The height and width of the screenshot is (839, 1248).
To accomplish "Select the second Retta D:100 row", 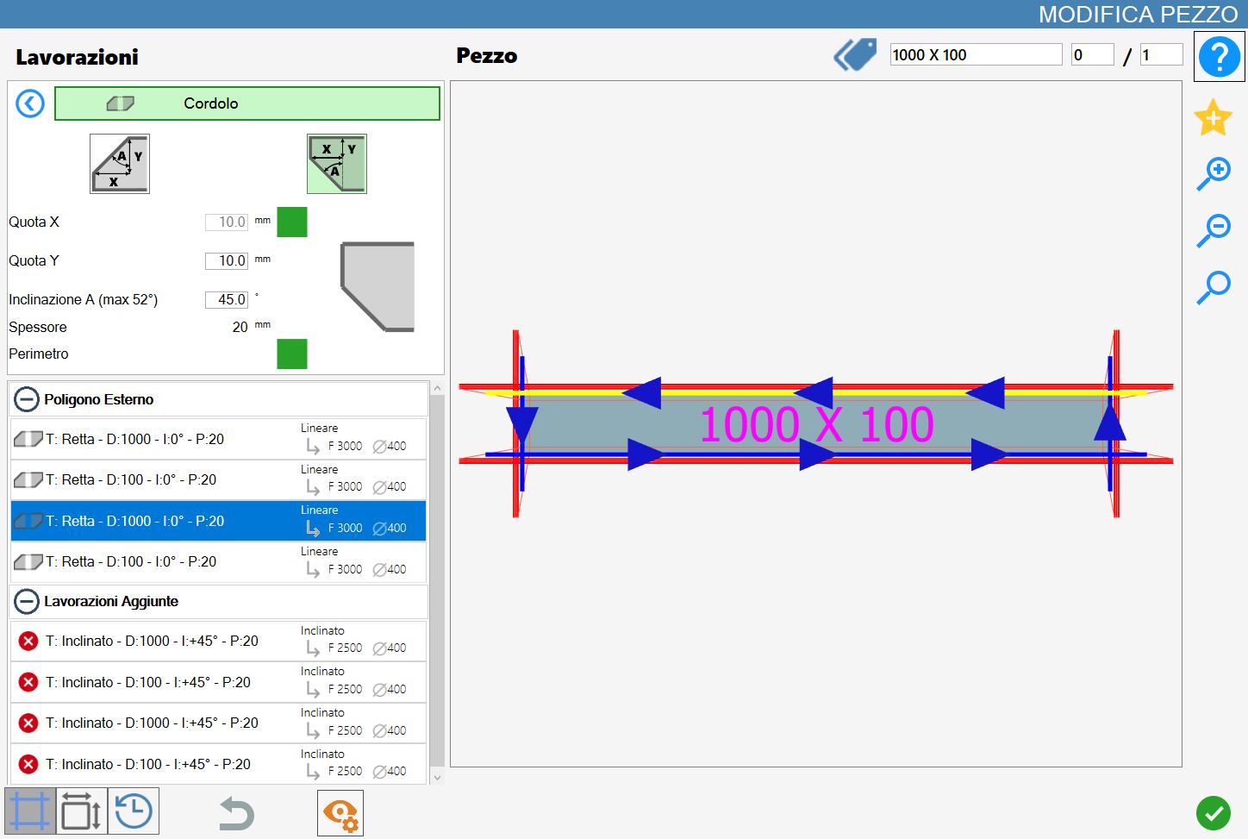I will tap(219, 562).
